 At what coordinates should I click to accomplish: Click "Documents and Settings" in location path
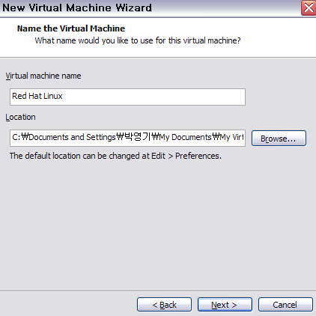point(72,137)
